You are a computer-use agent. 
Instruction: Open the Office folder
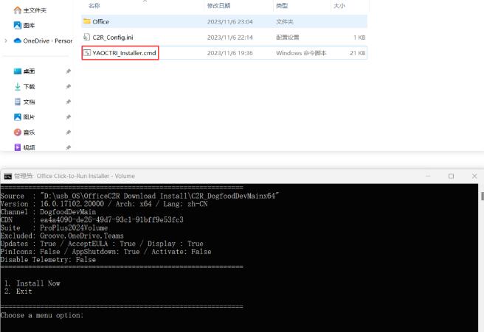224,21
